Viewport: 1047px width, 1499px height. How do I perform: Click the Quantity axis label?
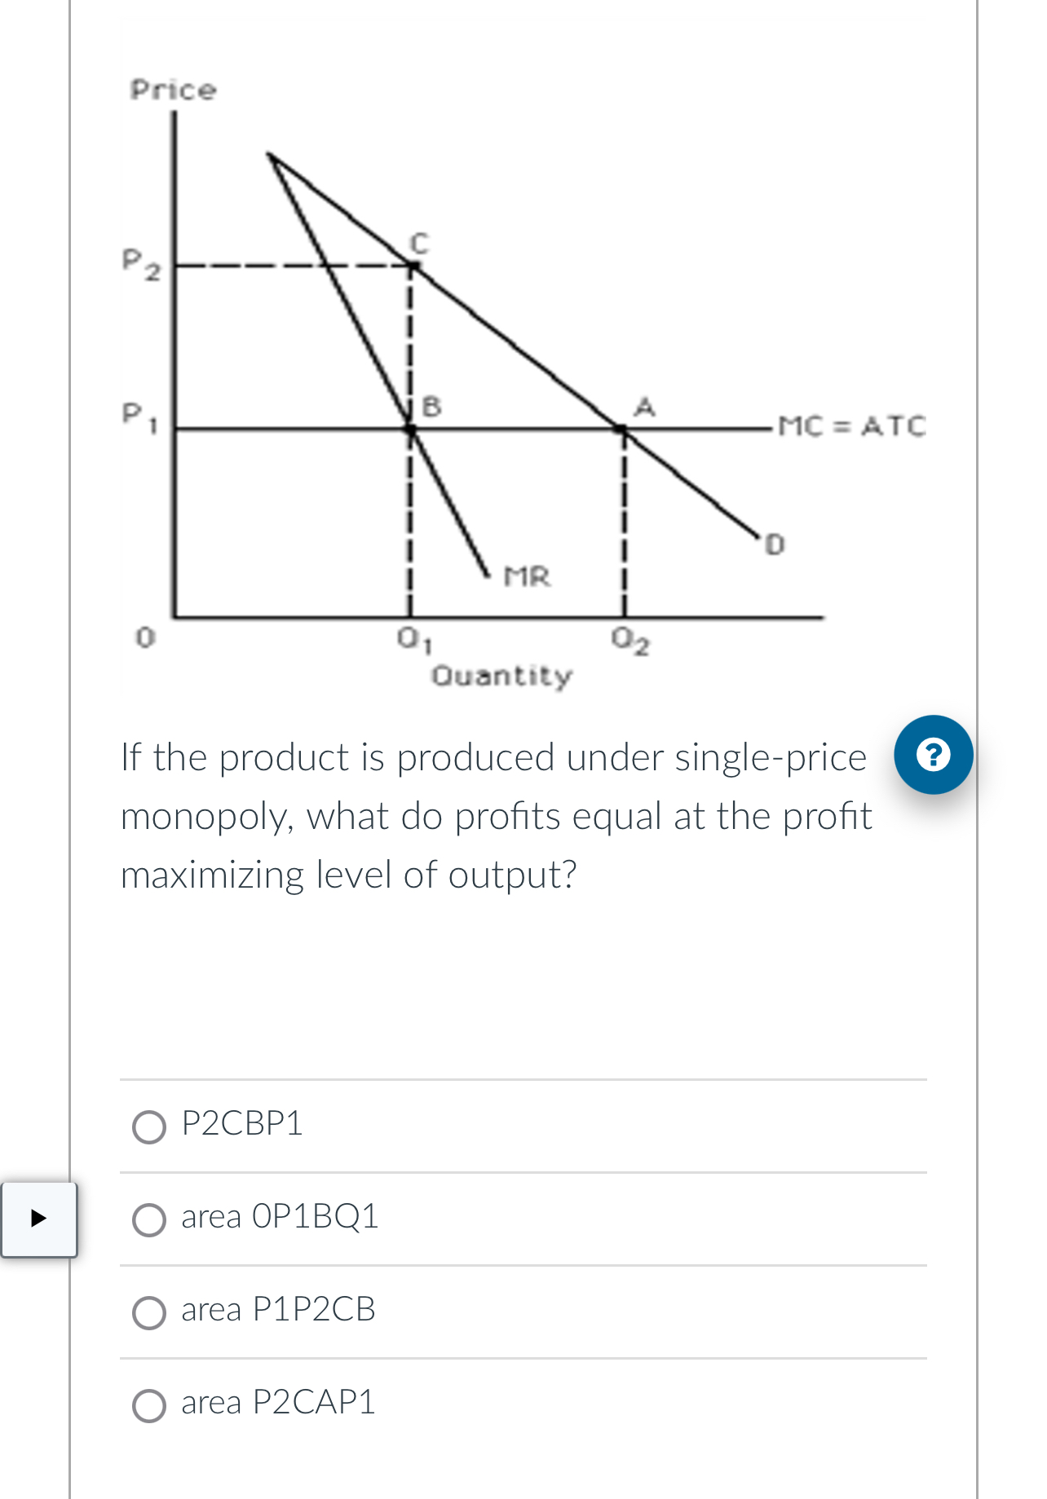point(501,675)
